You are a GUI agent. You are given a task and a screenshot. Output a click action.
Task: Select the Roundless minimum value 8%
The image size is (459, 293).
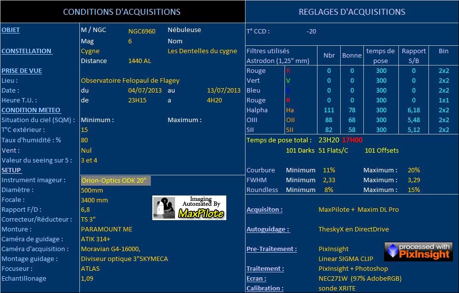pyautogui.click(x=328, y=190)
